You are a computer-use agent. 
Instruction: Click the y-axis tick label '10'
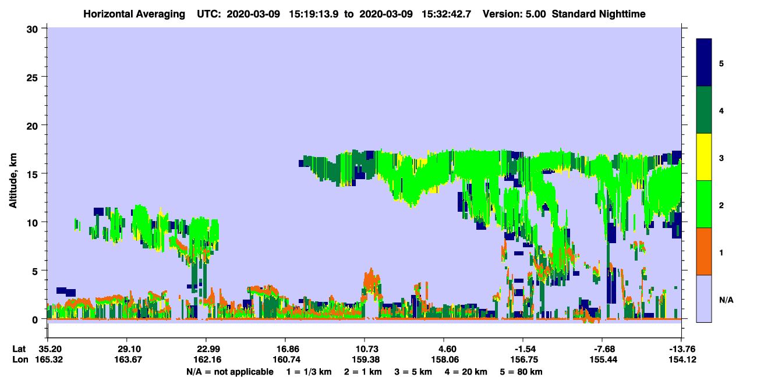pos(34,222)
